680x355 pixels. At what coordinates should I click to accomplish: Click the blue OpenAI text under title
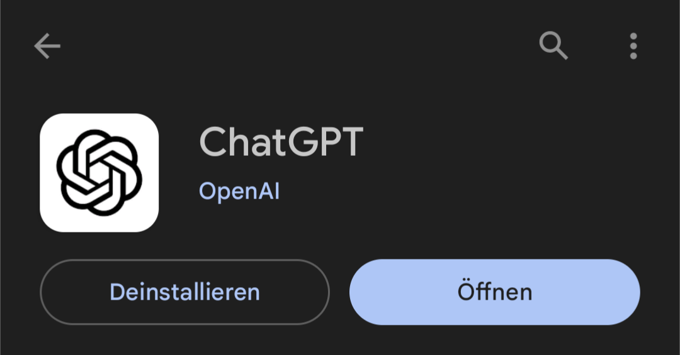[x=239, y=191]
